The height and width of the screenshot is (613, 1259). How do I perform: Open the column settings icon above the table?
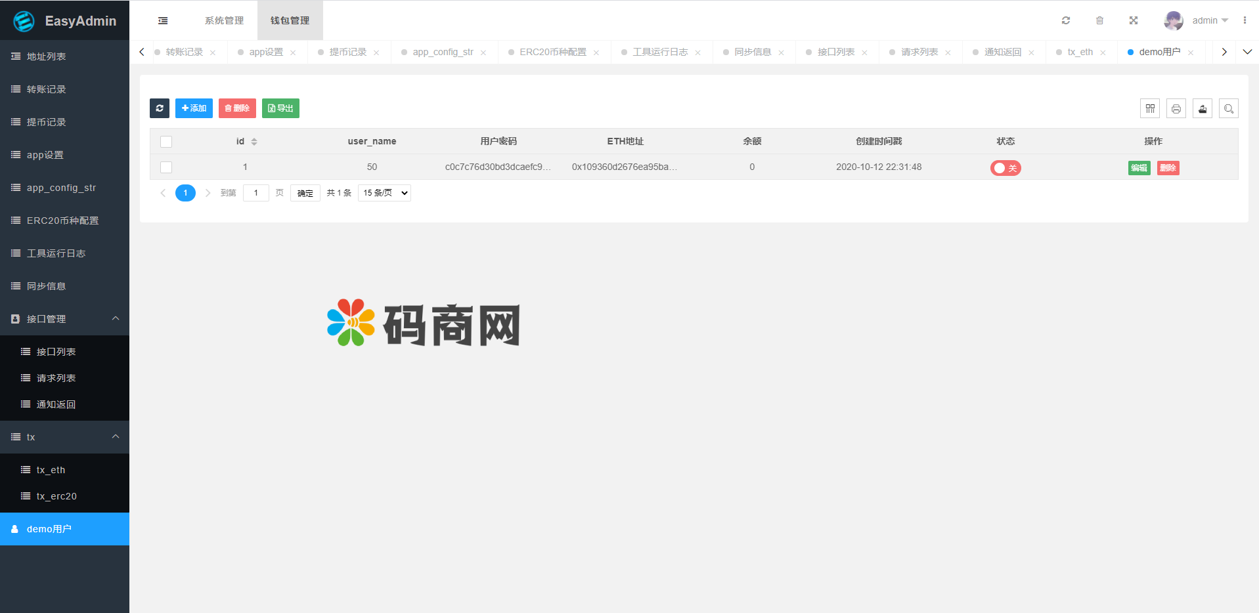coord(1150,108)
